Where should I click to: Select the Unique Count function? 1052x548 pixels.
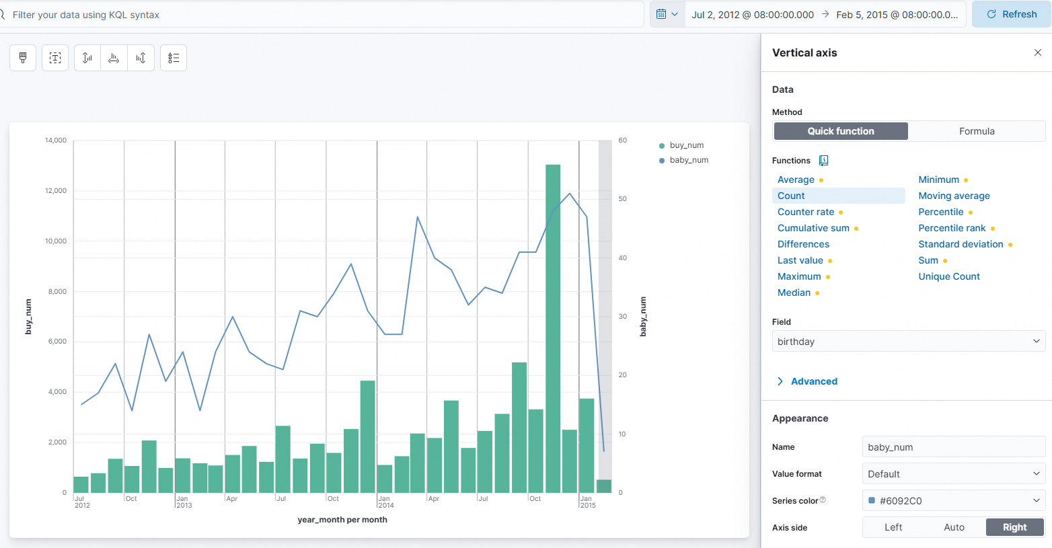[x=948, y=276]
